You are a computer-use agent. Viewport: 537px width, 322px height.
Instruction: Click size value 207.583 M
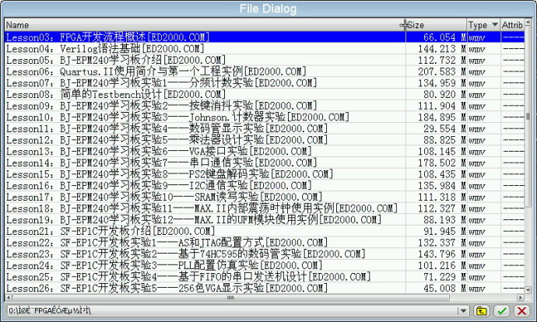point(442,72)
